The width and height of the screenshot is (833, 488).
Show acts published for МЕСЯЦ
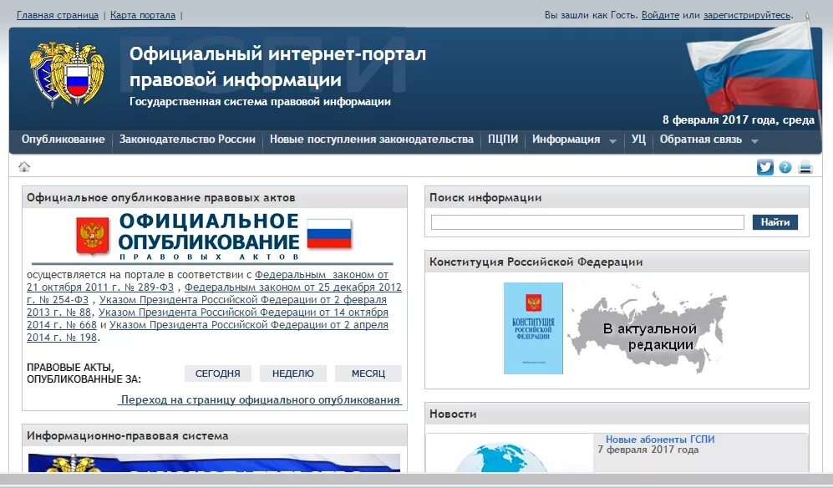pyautogui.click(x=368, y=374)
